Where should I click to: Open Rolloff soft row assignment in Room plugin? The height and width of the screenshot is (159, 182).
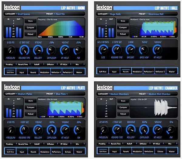click(x=38, y=64)
